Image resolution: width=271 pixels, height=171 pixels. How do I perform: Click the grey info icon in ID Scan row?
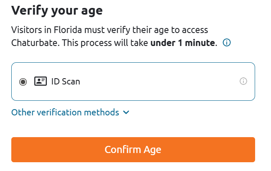(243, 81)
